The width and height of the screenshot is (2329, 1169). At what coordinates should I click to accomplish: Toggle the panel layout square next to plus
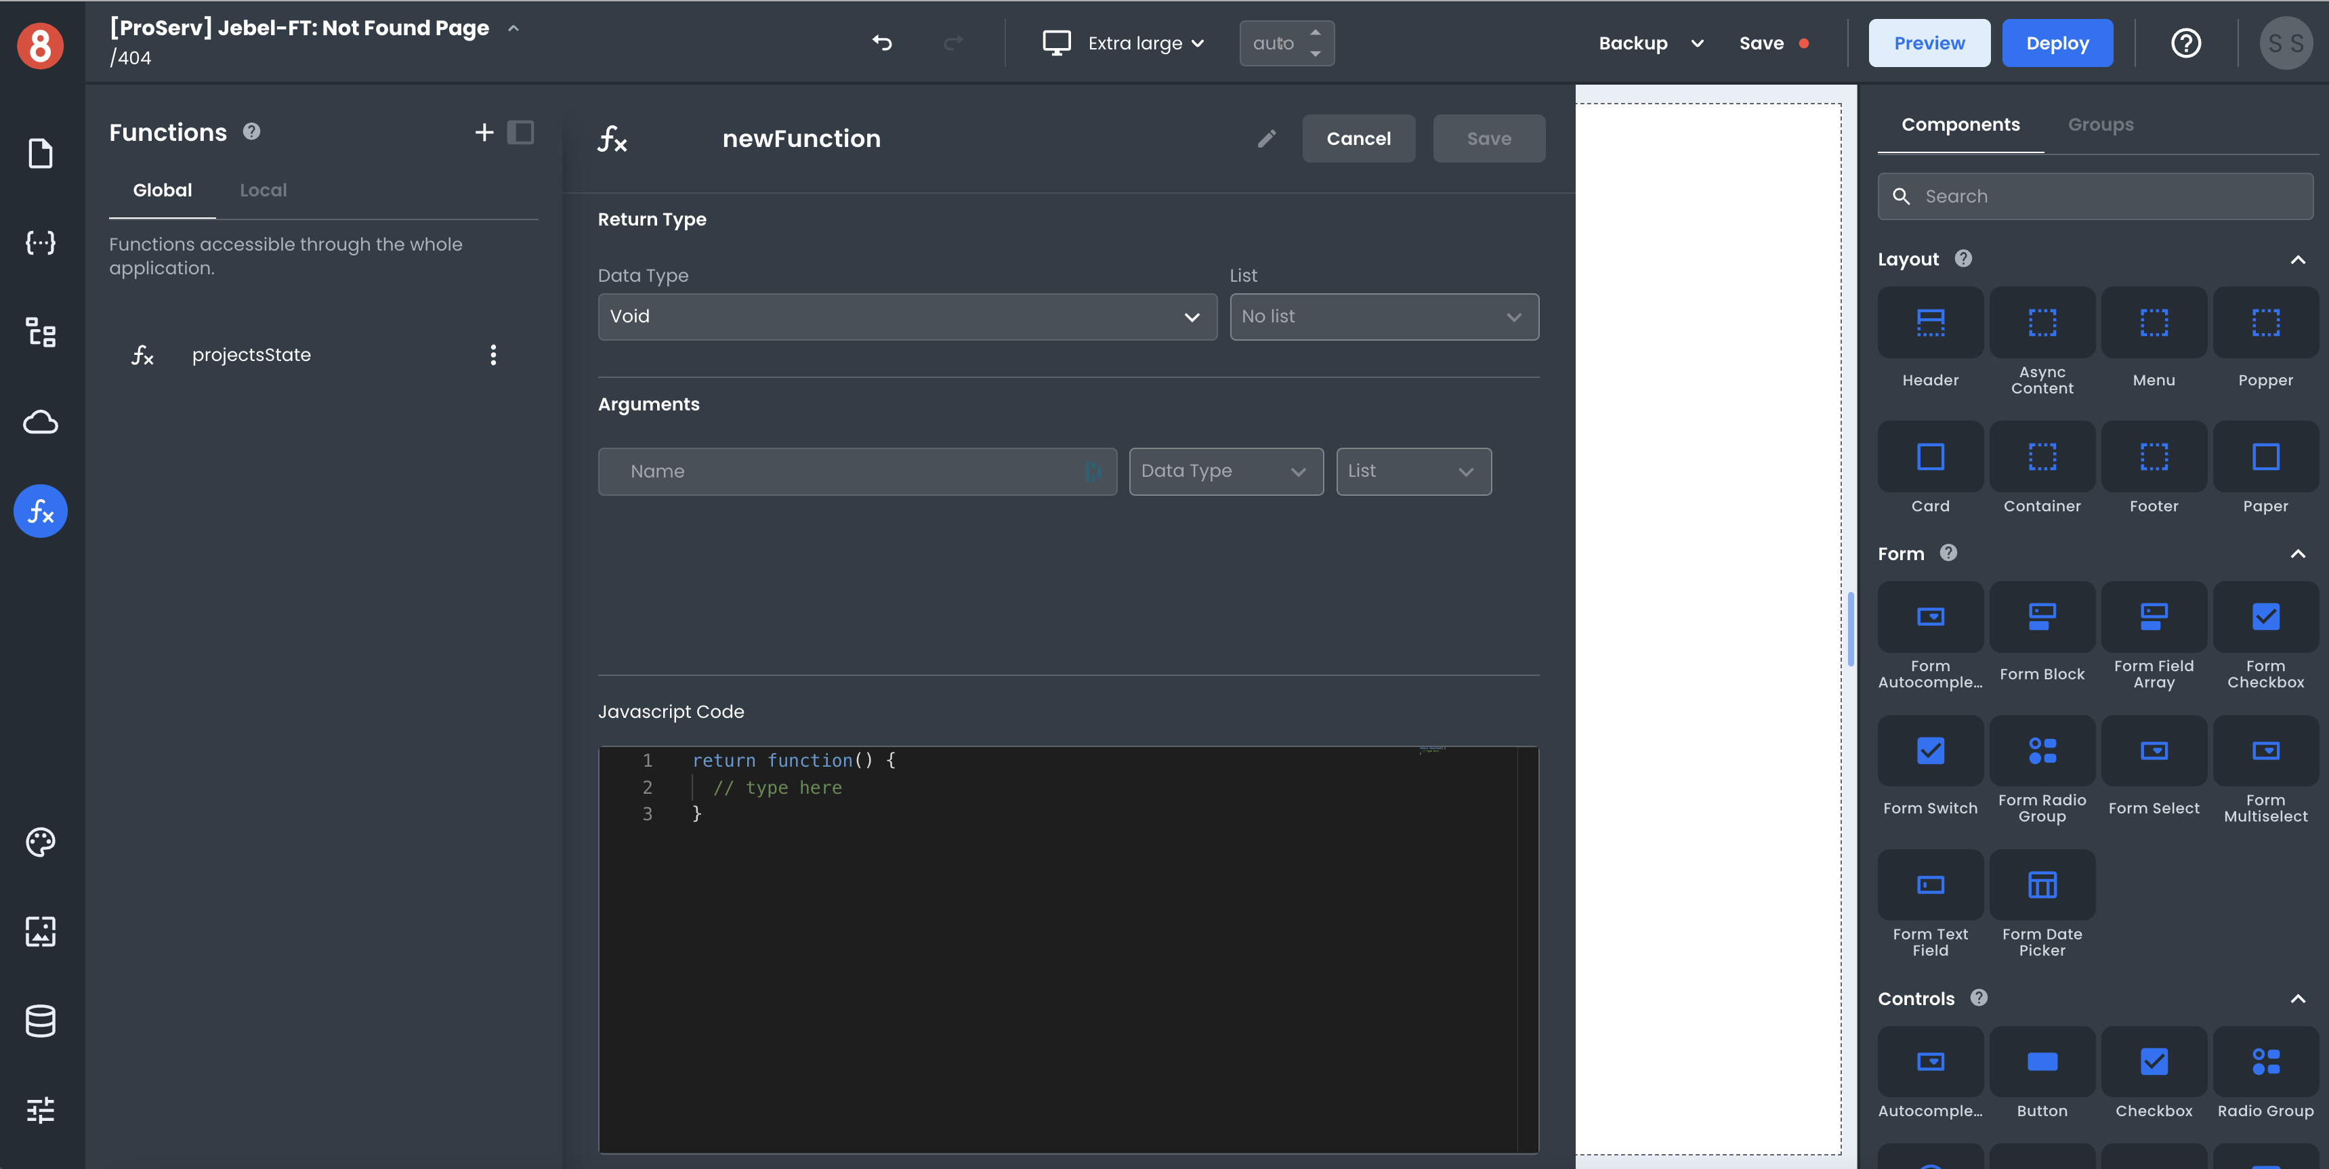click(521, 132)
